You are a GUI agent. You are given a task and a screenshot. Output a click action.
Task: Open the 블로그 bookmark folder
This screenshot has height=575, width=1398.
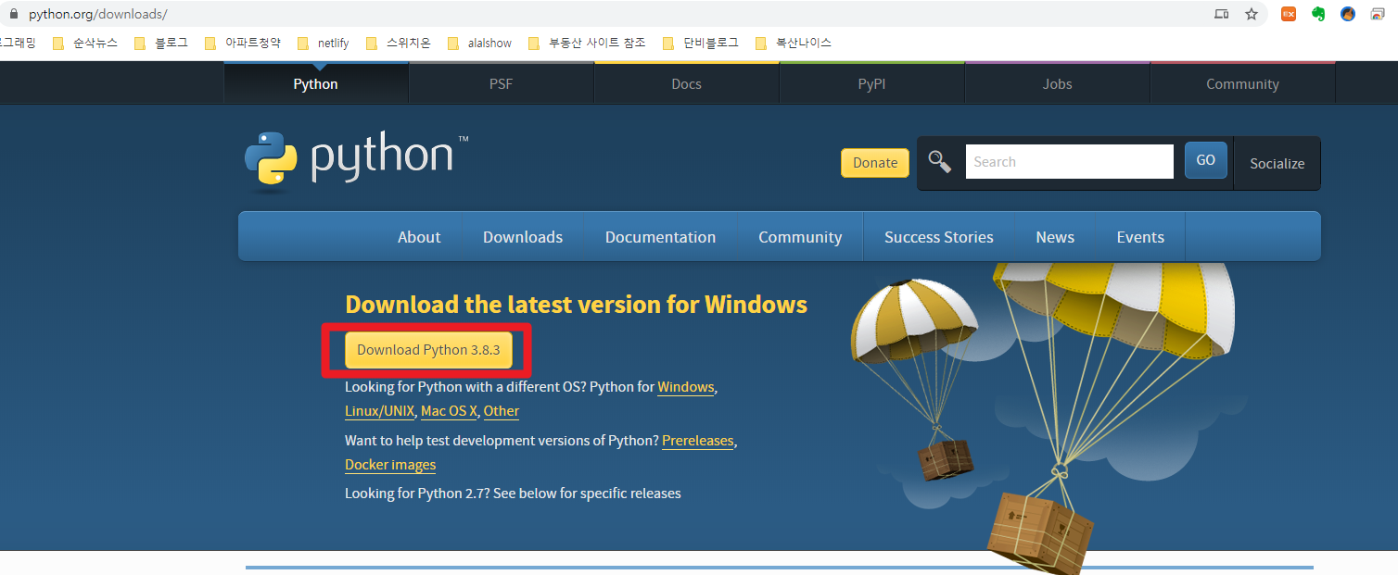click(x=161, y=43)
